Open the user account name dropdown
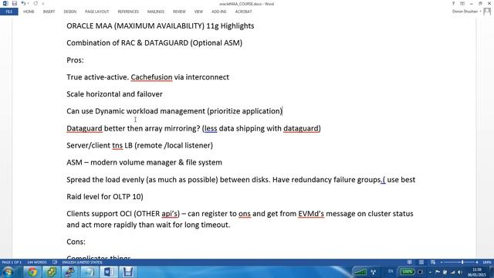This screenshot has width=494, height=278. (x=466, y=12)
